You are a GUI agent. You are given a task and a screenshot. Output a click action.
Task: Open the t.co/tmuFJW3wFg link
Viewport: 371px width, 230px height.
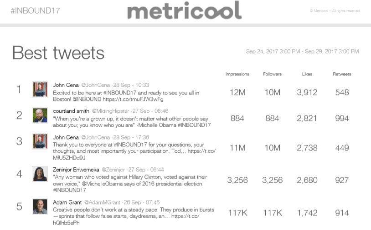tap(133, 99)
